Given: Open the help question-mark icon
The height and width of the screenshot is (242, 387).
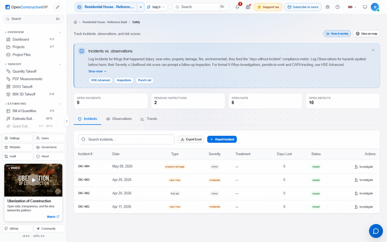Looking at the screenshot, I should (x=338, y=7).
